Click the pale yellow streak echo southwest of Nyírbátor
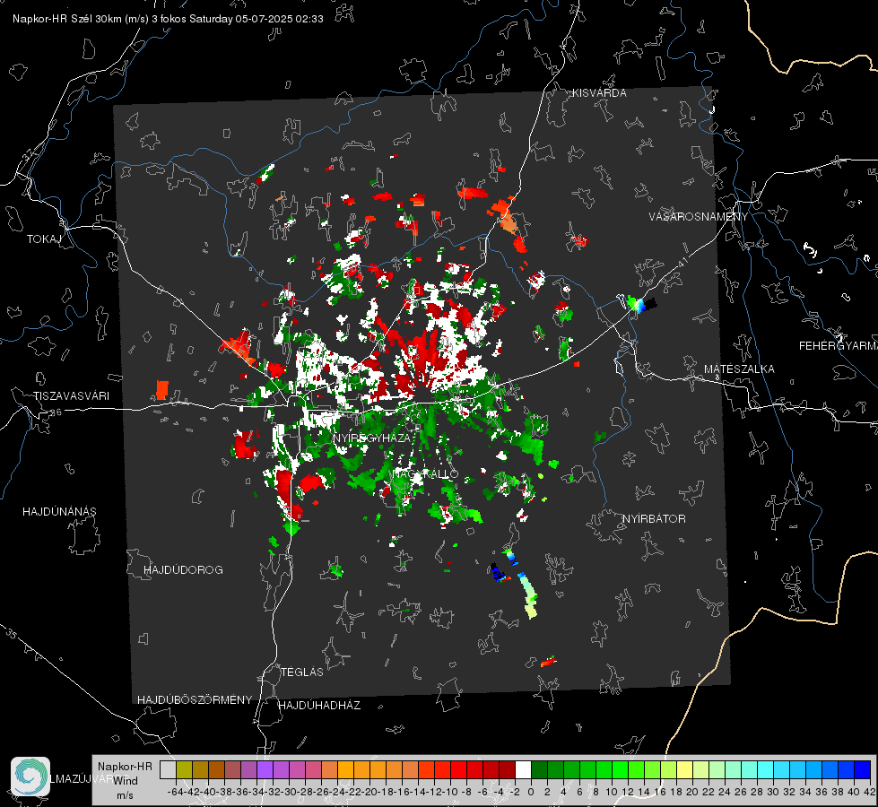 pos(527,596)
